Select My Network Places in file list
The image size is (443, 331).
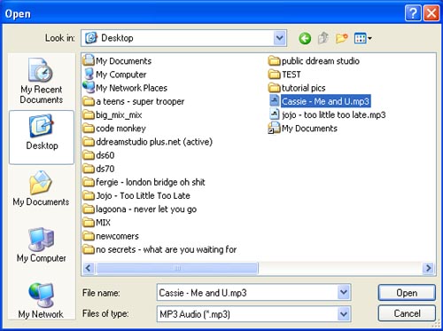click(125, 88)
